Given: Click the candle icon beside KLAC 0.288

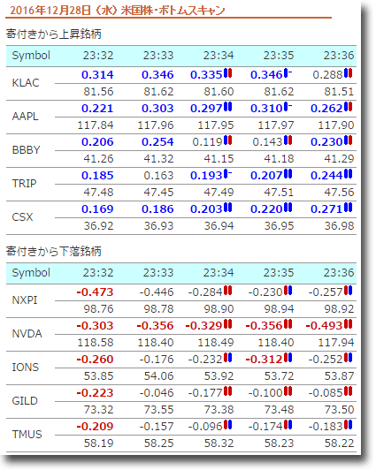Looking at the screenshot, I should 348,72.
